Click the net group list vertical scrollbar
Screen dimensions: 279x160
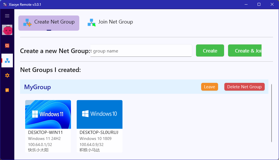pos(272,113)
